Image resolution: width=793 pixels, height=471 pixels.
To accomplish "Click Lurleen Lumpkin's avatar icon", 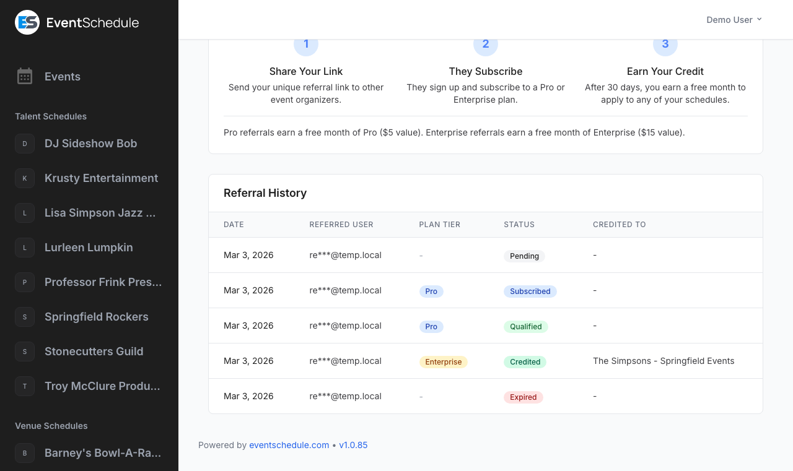I will (x=24, y=248).
